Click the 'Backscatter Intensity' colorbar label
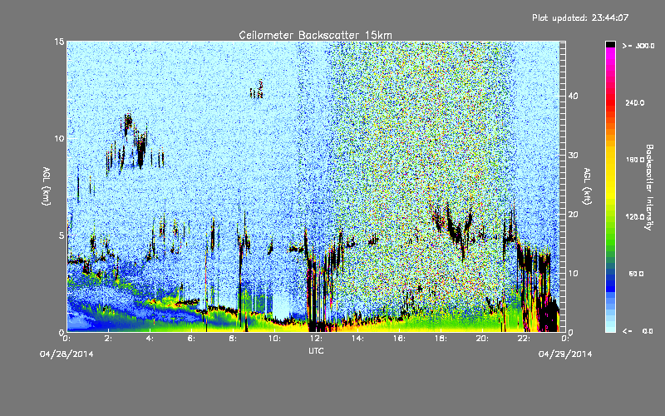The width and height of the screenshot is (665, 416). point(649,187)
